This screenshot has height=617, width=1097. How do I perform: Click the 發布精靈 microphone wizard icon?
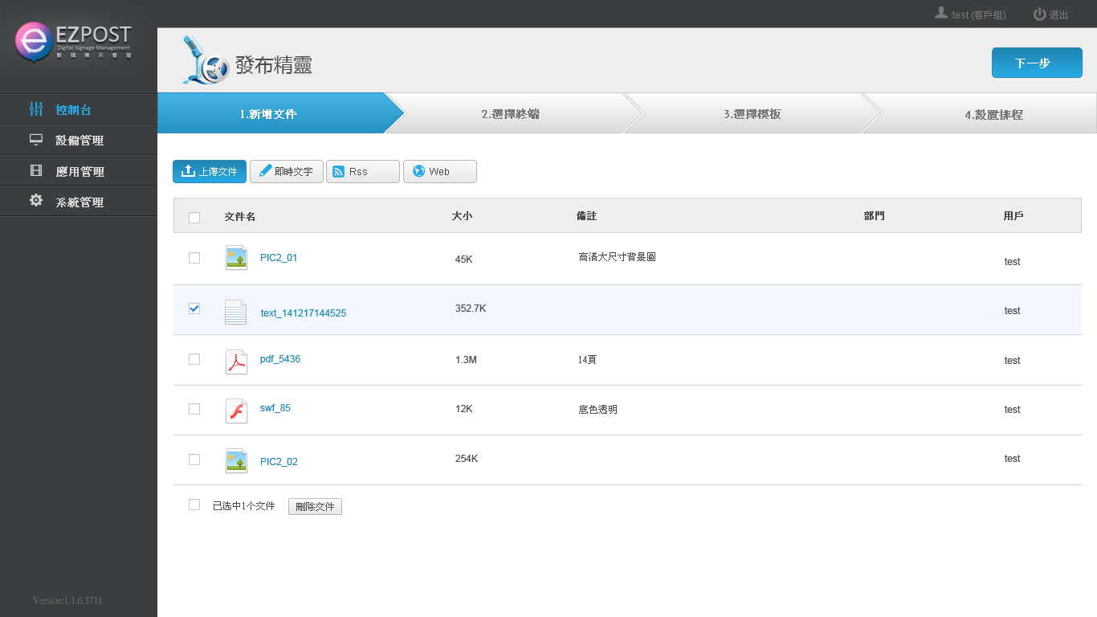point(204,60)
